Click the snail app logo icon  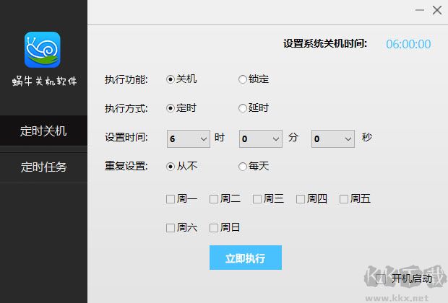43,50
